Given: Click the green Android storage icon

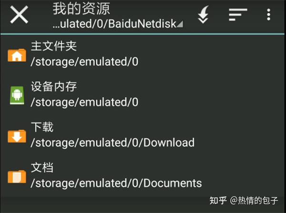Looking at the screenshot, I should 17,95.
